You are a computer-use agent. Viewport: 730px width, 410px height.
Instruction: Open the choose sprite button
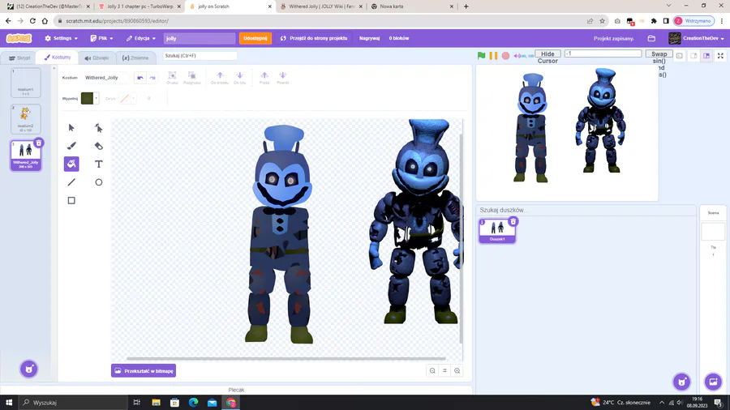pos(682,382)
